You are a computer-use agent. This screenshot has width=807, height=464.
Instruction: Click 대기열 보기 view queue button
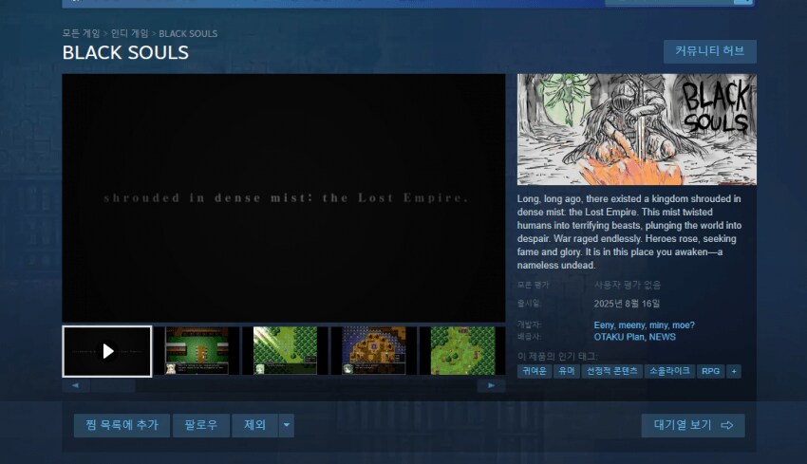(693, 425)
